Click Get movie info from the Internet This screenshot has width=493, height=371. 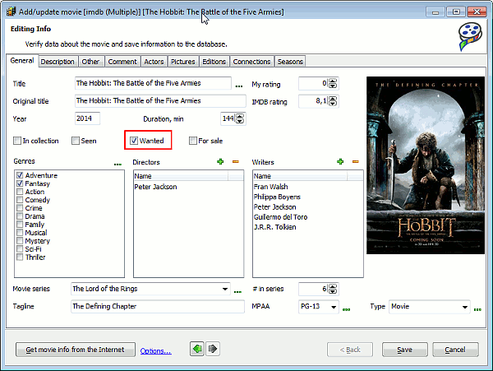point(76,350)
